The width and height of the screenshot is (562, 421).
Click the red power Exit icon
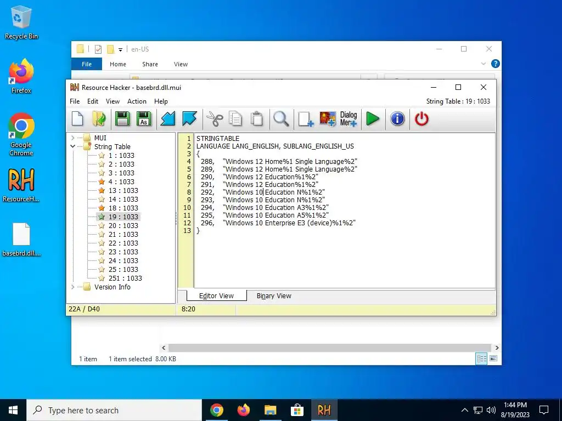pyautogui.click(x=421, y=119)
